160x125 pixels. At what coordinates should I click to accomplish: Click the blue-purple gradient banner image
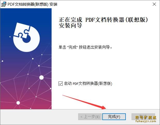26,59
